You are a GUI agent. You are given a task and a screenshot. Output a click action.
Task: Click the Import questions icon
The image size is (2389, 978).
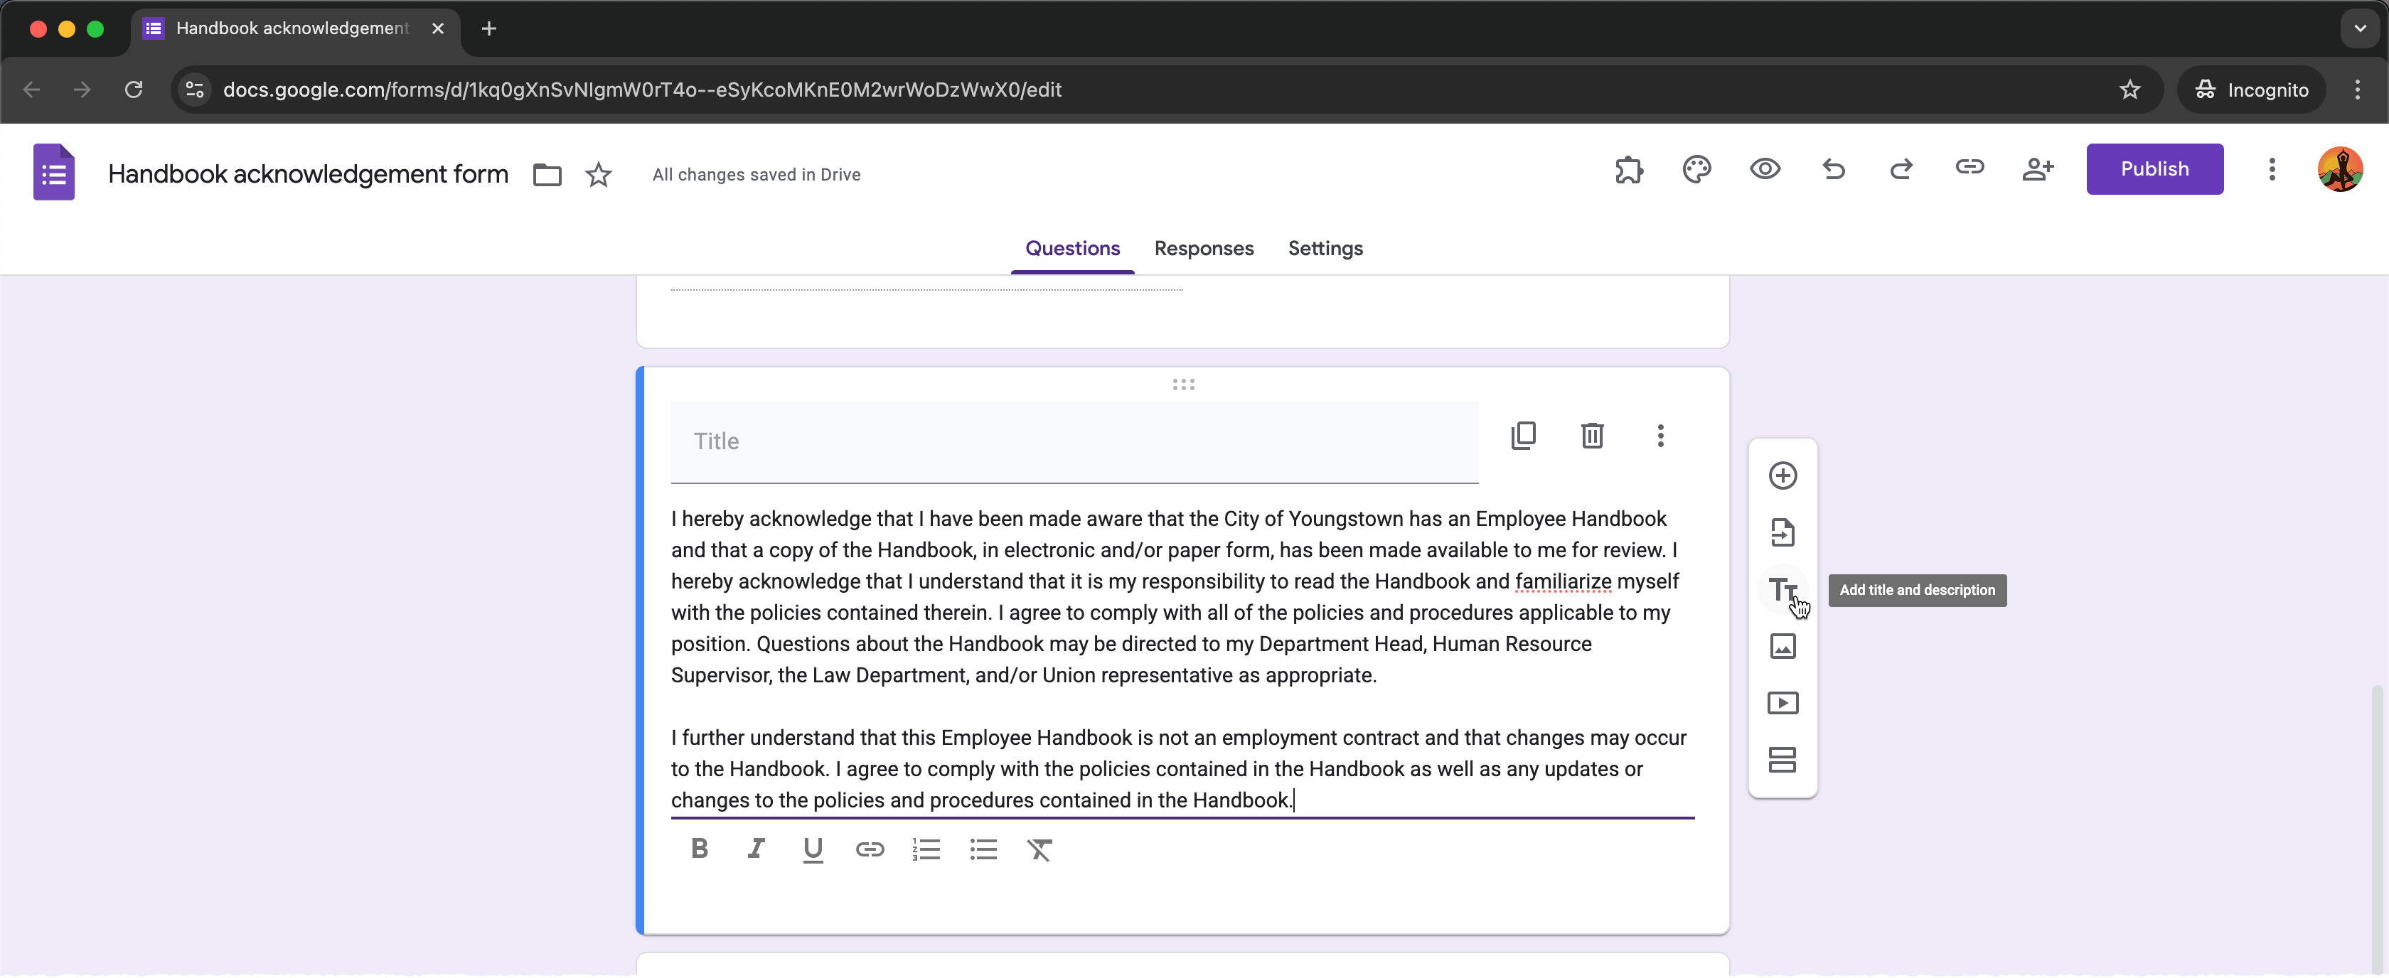click(1782, 532)
